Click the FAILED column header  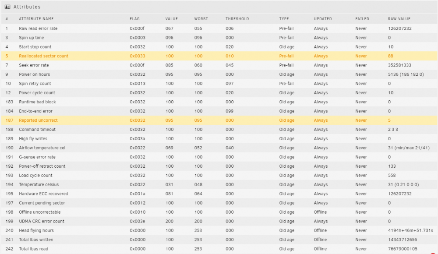click(x=362, y=19)
